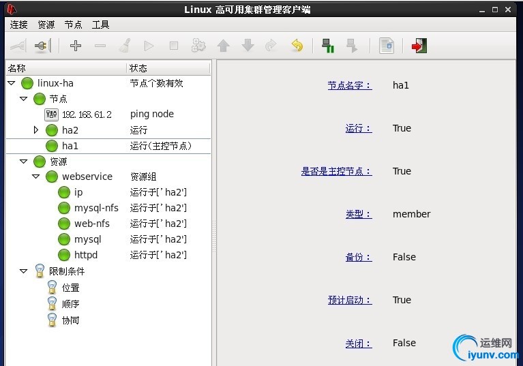
Task: Click the grayed redo arrow icon
Action: pos(271,46)
